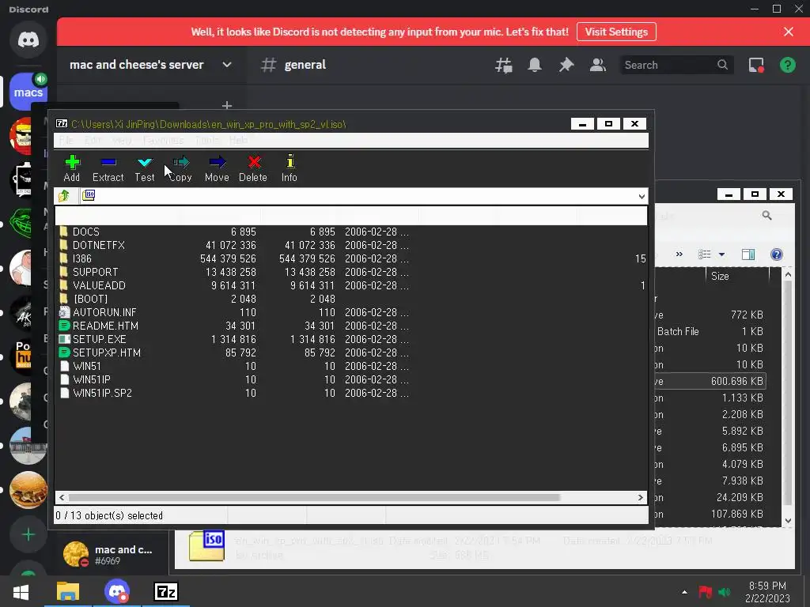Select the SETUPXP.HTM file
The height and width of the screenshot is (607, 810).
107,353
